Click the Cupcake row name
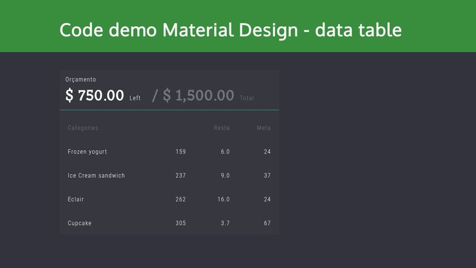Image resolution: width=476 pixels, height=268 pixels. click(80, 223)
